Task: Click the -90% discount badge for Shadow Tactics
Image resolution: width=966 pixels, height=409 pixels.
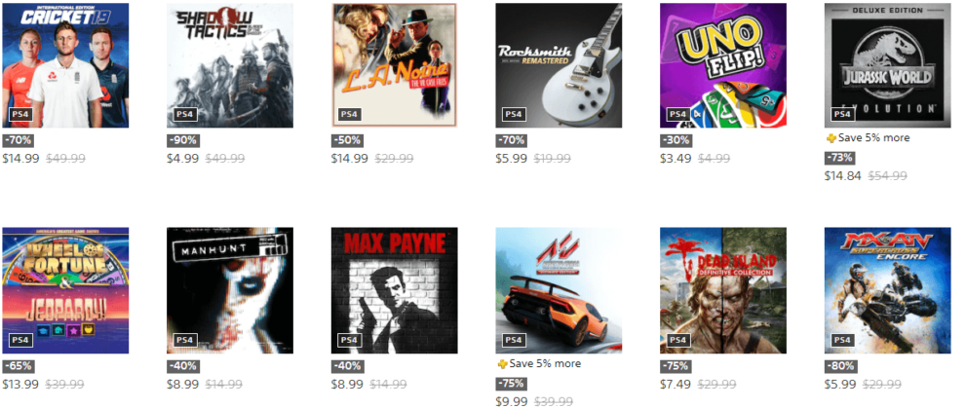Action: point(183,140)
